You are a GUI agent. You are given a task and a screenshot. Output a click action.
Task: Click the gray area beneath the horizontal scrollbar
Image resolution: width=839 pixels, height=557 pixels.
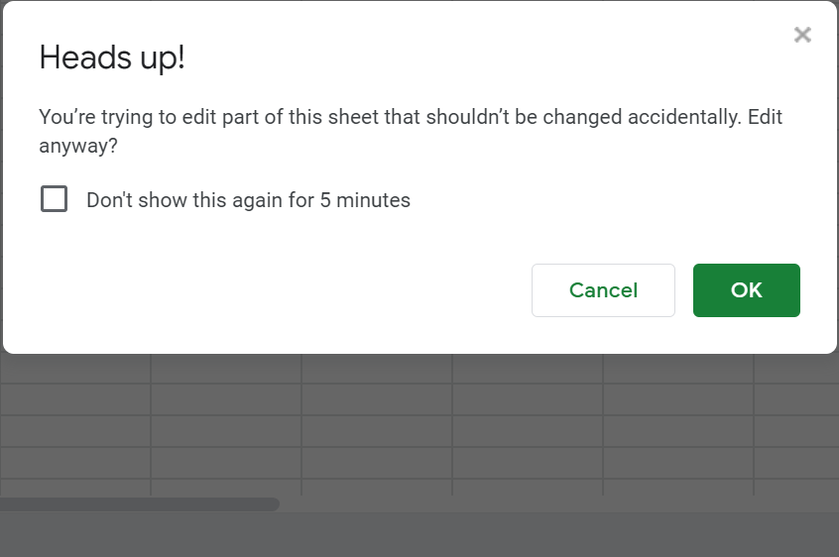[x=417, y=535]
